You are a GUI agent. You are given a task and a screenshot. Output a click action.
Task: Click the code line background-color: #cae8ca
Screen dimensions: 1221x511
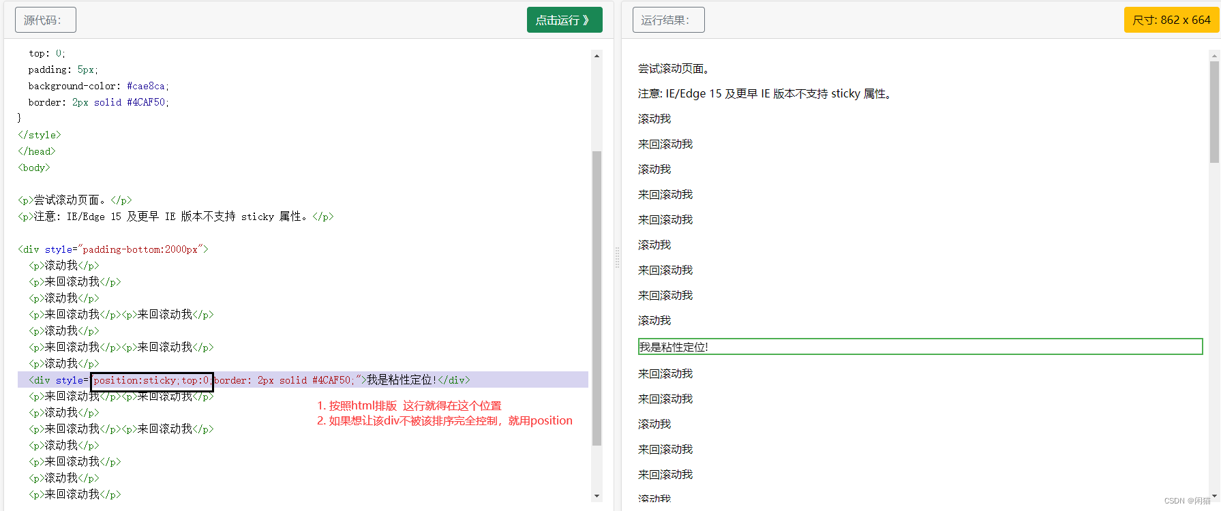(x=99, y=86)
